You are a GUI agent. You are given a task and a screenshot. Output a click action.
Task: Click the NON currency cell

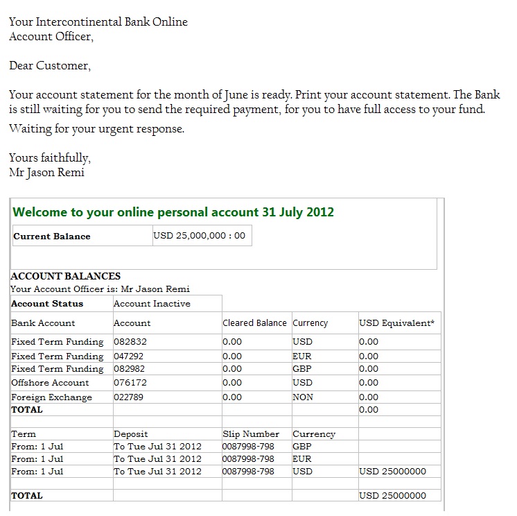pos(303,397)
